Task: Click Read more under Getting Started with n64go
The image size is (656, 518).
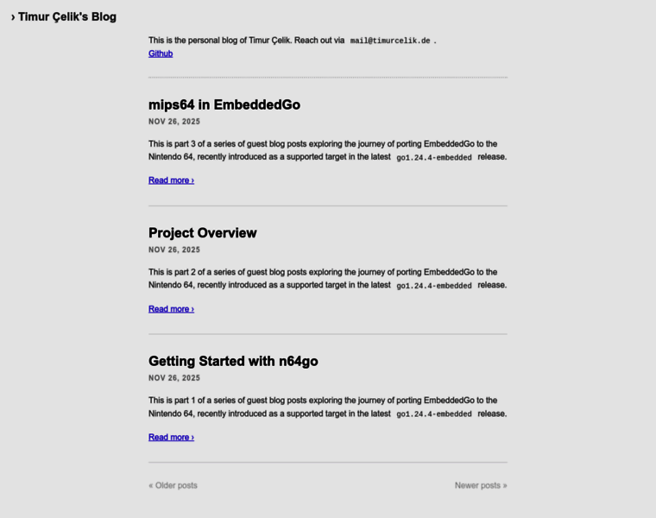Action: coord(171,438)
